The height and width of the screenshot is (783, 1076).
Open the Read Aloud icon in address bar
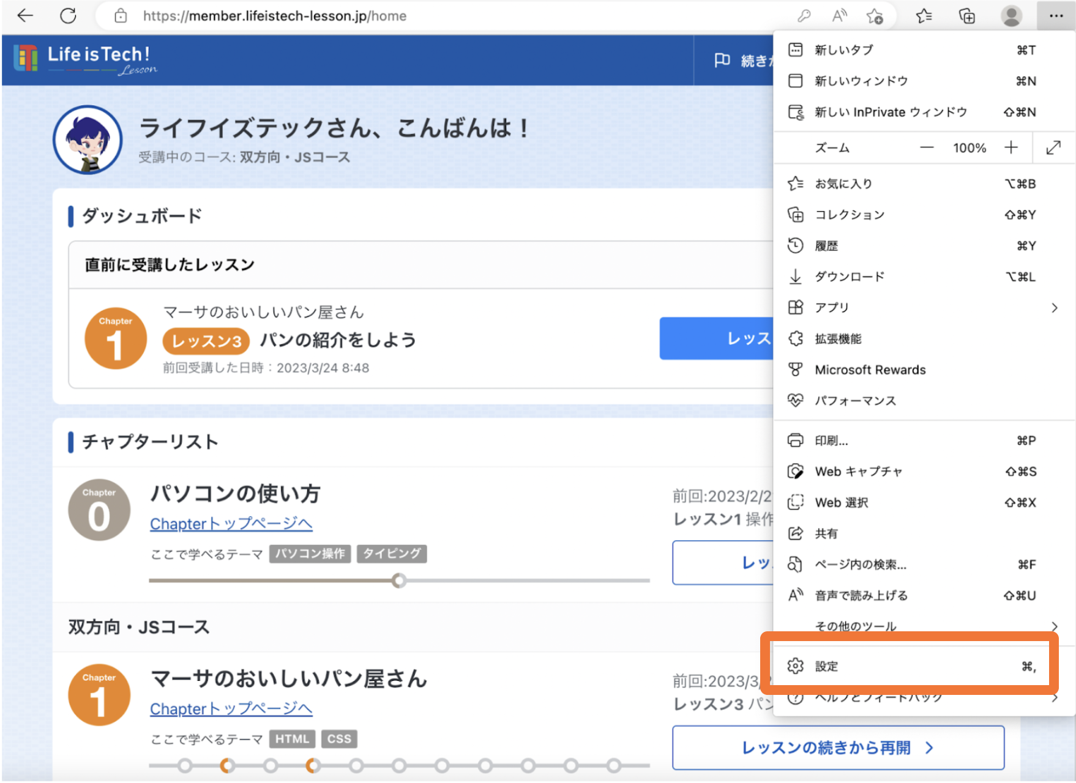coord(839,16)
